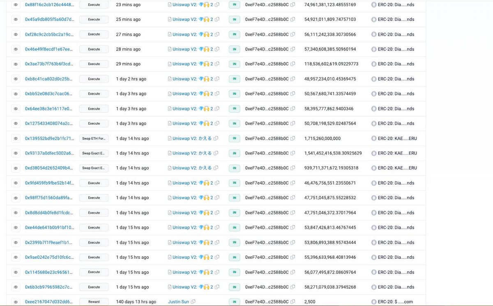Viewport: 493px width, 306px height.
Task: Click the Reward method badge
Action: tap(94, 301)
